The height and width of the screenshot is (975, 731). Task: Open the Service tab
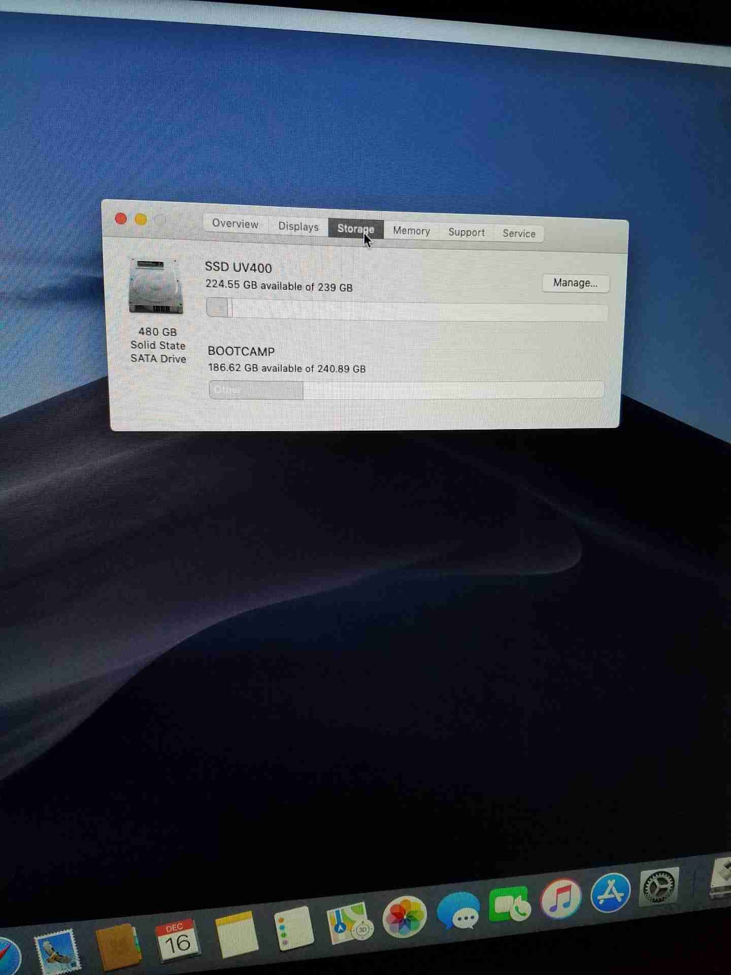(x=519, y=234)
